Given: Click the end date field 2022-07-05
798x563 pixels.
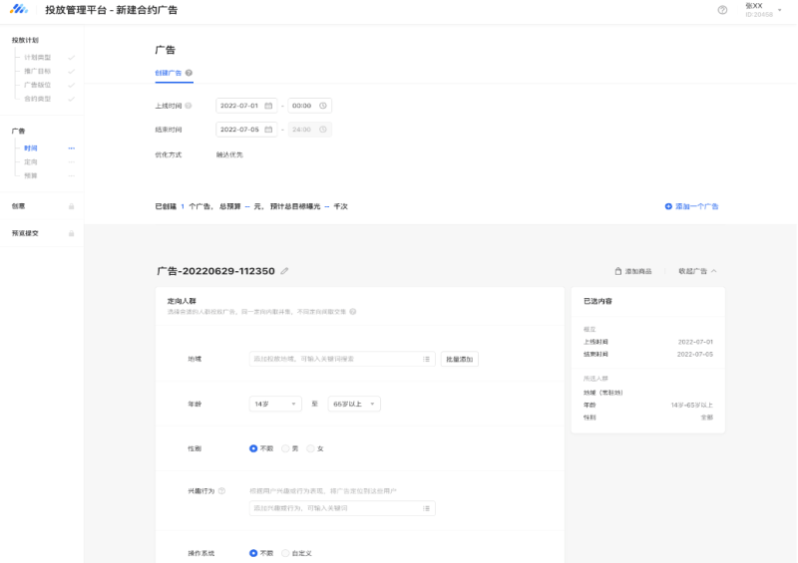Looking at the screenshot, I should [x=246, y=130].
